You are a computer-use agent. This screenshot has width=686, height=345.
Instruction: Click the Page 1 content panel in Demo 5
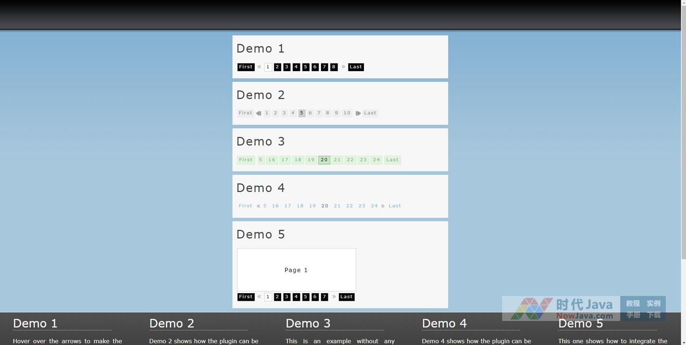click(x=296, y=270)
